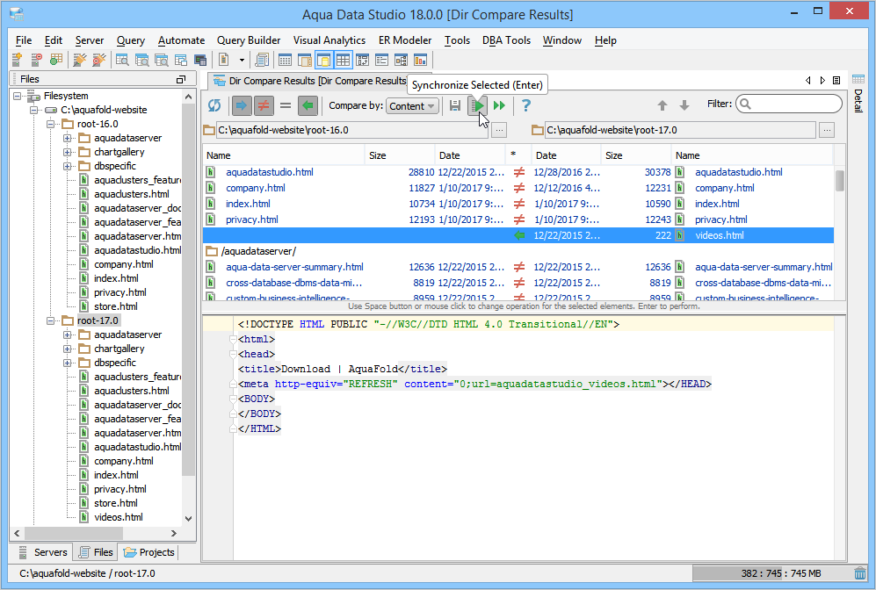The height and width of the screenshot is (590, 876).
Task: Click inside the Filter search field
Action: [789, 104]
